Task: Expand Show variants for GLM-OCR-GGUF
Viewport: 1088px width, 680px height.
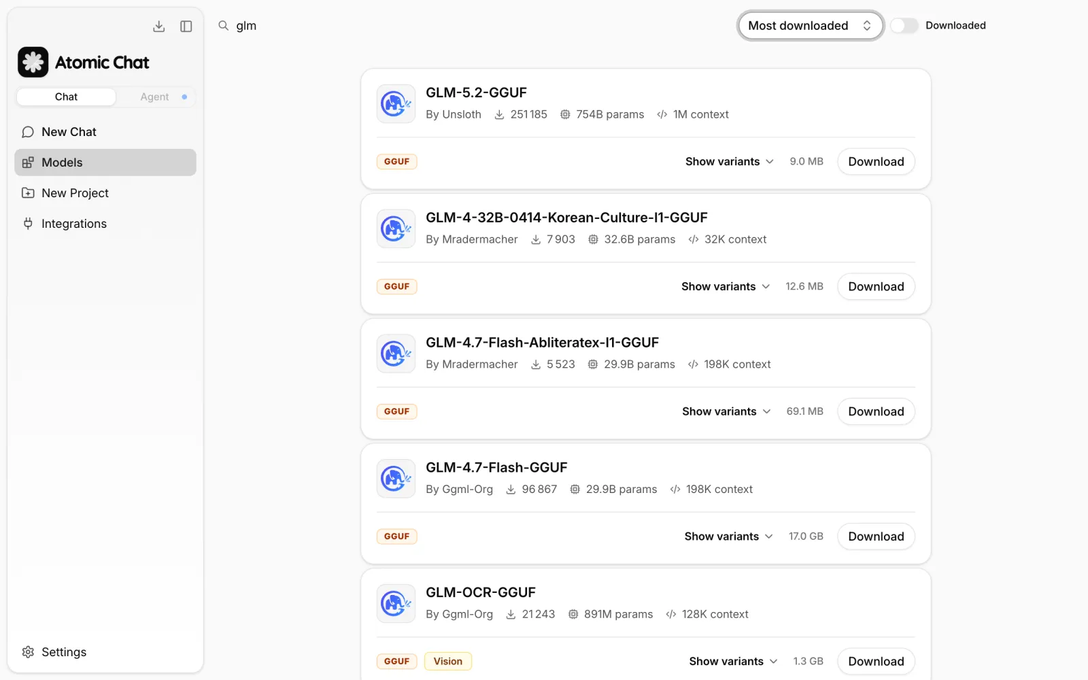Action: coord(733,662)
